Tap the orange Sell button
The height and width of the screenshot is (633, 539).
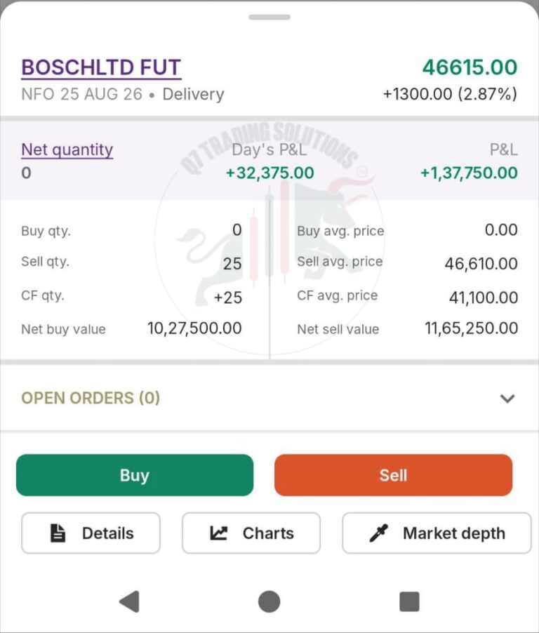pyautogui.click(x=393, y=475)
